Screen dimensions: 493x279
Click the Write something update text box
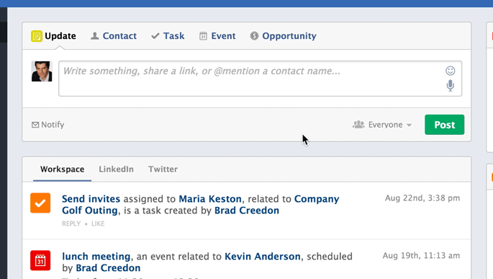click(x=260, y=79)
